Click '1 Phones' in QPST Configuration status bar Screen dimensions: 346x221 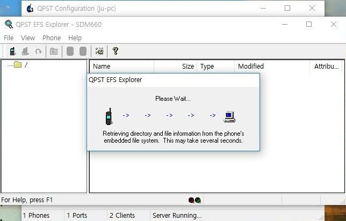point(36,215)
